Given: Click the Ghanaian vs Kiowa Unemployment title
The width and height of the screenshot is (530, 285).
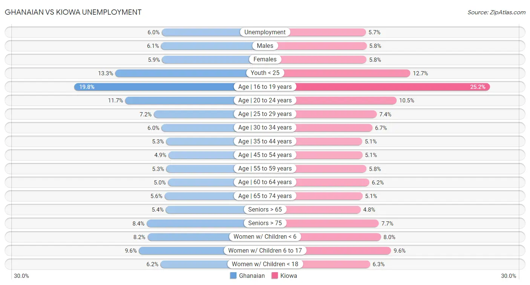Looking at the screenshot, I should coord(73,12).
